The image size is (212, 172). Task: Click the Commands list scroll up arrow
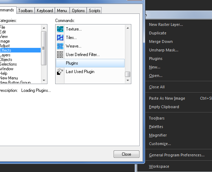[x=128, y=28]
